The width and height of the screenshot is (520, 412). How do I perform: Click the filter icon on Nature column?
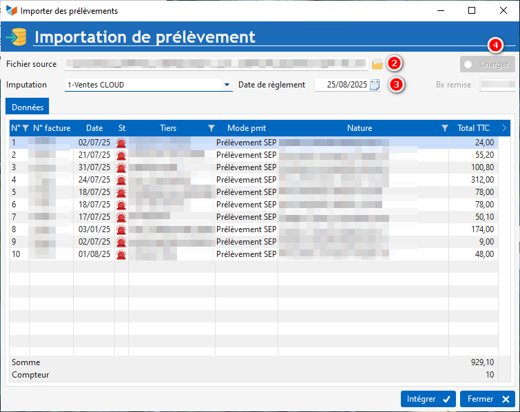tap(445, 128)
